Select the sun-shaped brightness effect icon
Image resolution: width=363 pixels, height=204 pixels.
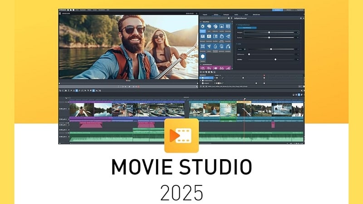point(202,26)
